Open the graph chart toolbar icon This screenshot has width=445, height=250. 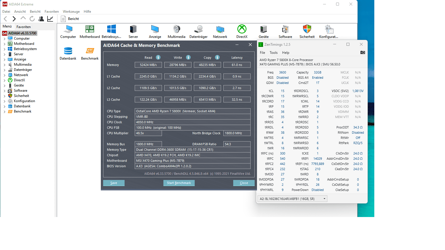pyautogui.click(x=50, y=19)
